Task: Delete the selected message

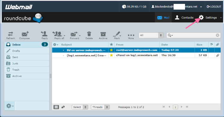Action: tap(89, 35)
